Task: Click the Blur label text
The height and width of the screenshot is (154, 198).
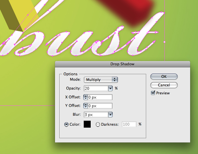Action: click(x=77, y=115)
